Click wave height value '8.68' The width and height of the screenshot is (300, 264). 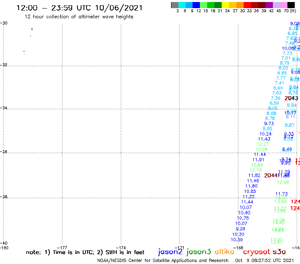click(x=272, y=113)
